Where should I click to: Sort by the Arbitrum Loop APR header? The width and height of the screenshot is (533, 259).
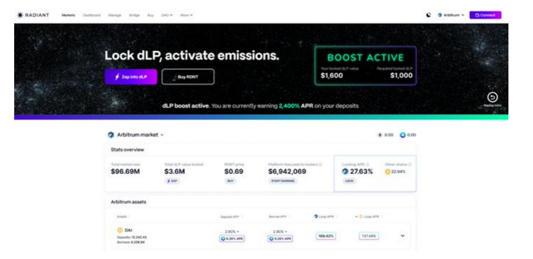pyautogui.click(x=325, y=216)
